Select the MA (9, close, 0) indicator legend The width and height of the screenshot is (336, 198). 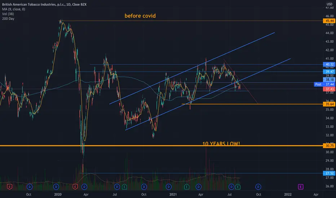pos(13,9)
